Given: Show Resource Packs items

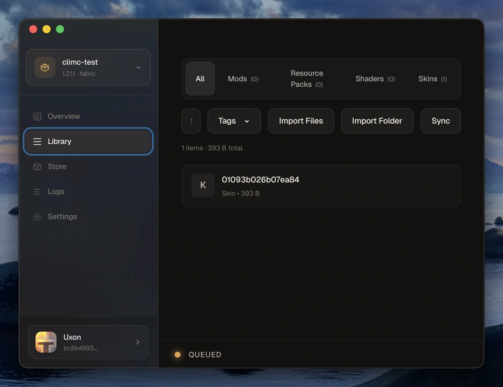Looking at the screenshot, I should tap(307, 79).
